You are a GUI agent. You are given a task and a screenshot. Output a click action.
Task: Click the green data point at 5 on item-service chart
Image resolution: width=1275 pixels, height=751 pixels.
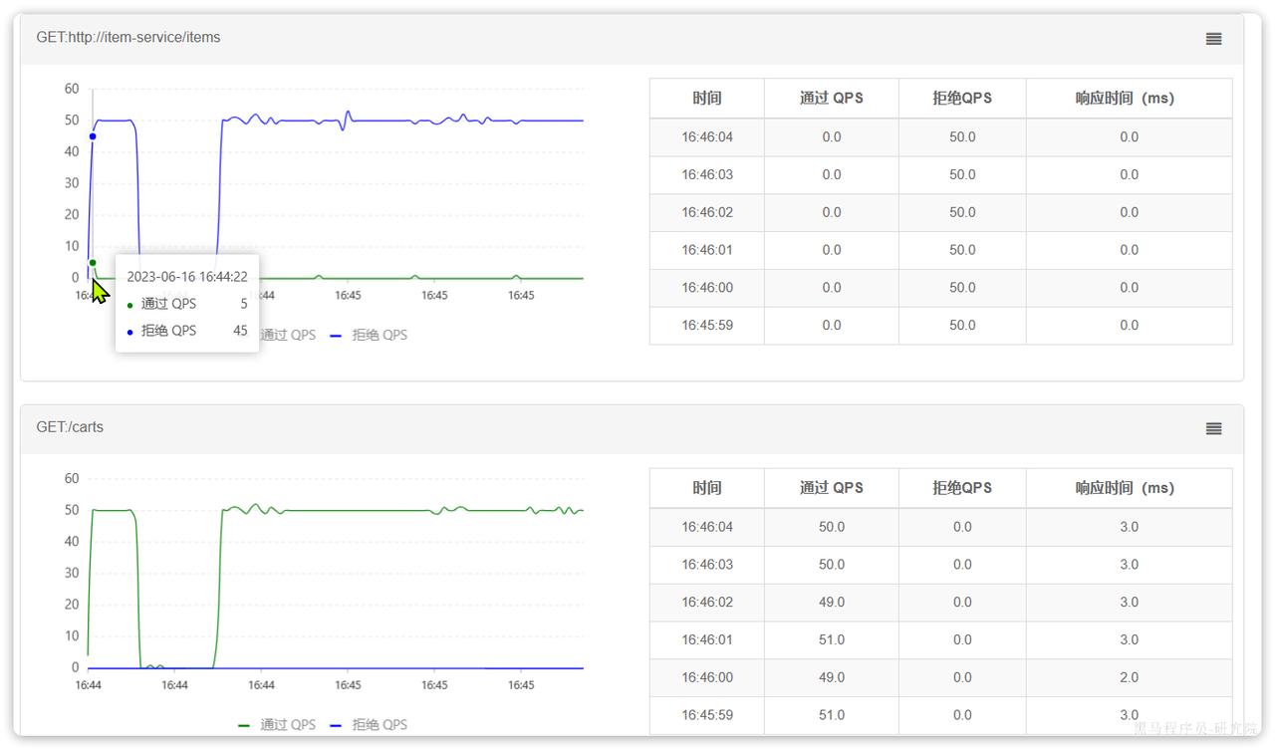click(93, 263)
